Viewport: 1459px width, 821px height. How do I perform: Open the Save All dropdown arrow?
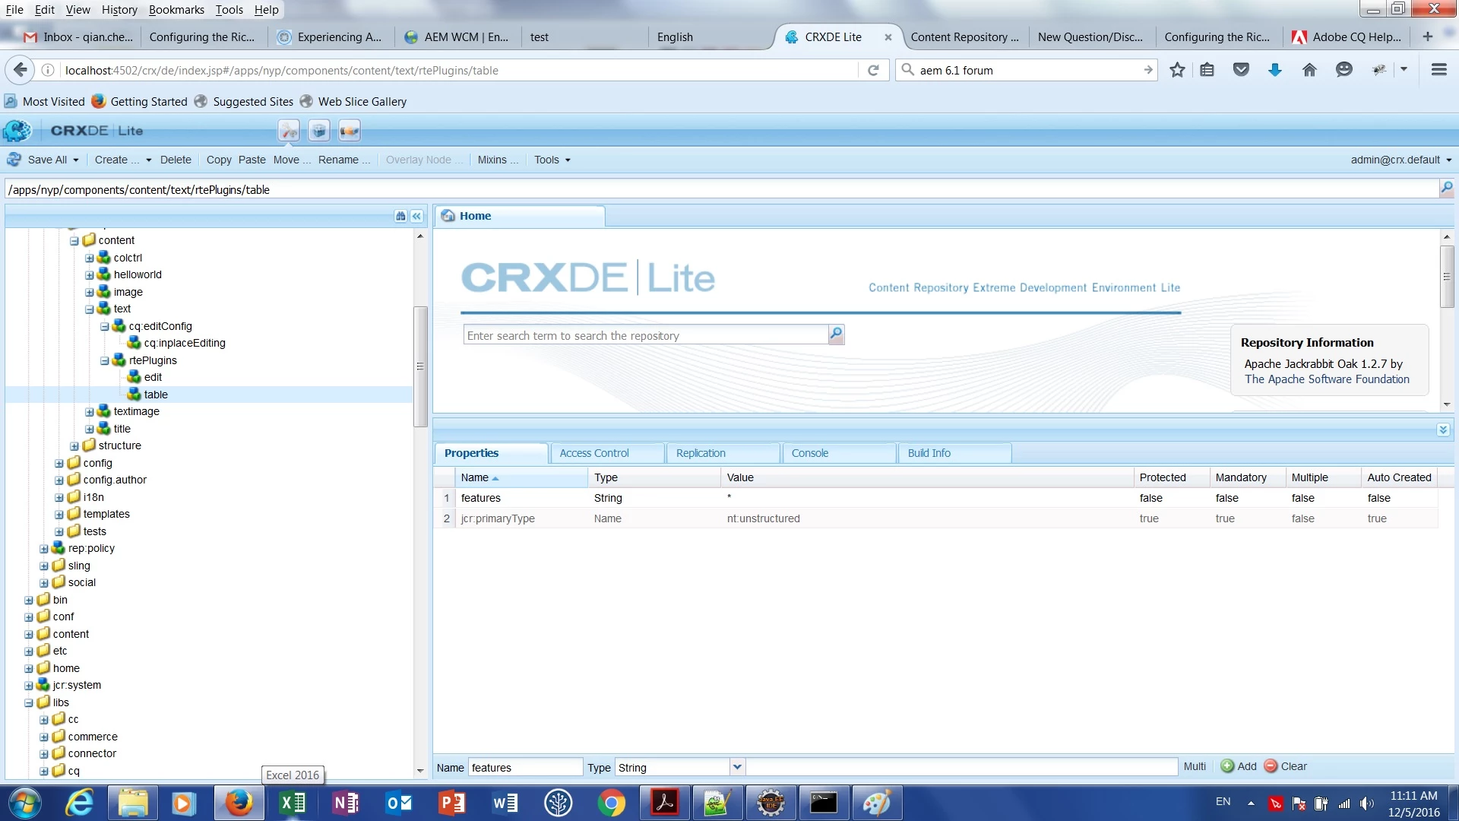click(x=76, y=160)
